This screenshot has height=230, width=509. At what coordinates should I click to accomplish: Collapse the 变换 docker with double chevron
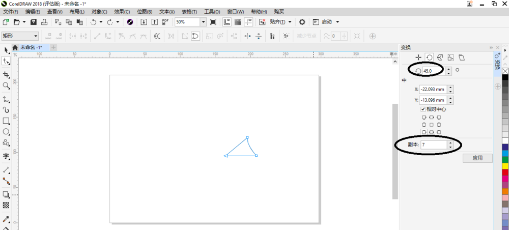point(492,48)
